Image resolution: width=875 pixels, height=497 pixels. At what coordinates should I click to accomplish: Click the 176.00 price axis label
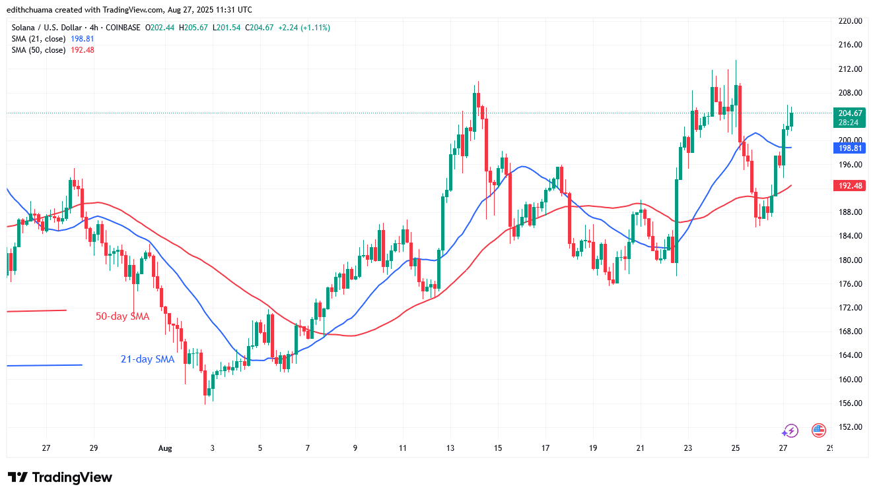click(849, 284)
